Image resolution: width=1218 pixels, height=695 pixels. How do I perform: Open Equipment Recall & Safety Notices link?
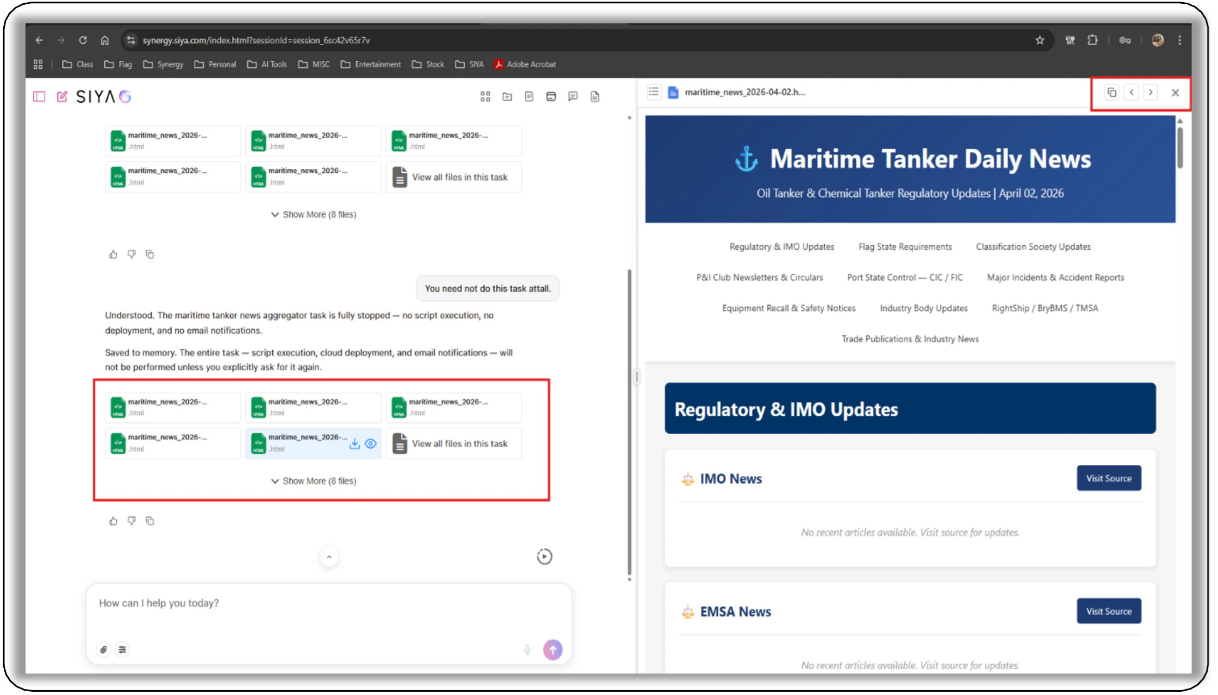tap(789, 308)
